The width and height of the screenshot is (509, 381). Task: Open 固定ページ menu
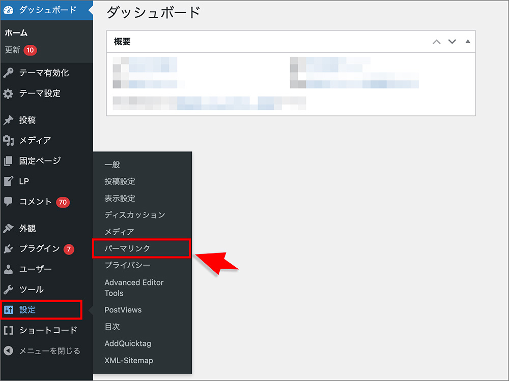(40, 161)
